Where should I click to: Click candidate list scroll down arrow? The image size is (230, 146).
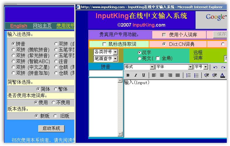click(120, 134)
